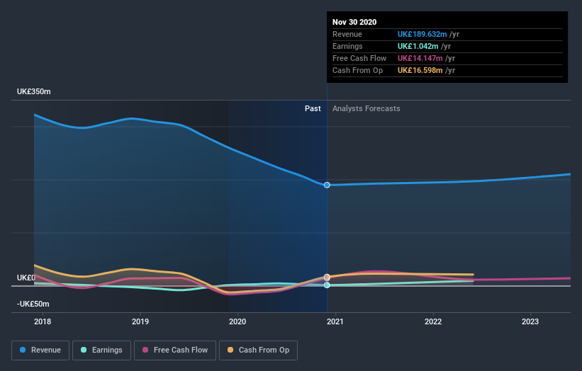
Task: Toggle the Earnings legend series
Action: [x=101, y=350]
